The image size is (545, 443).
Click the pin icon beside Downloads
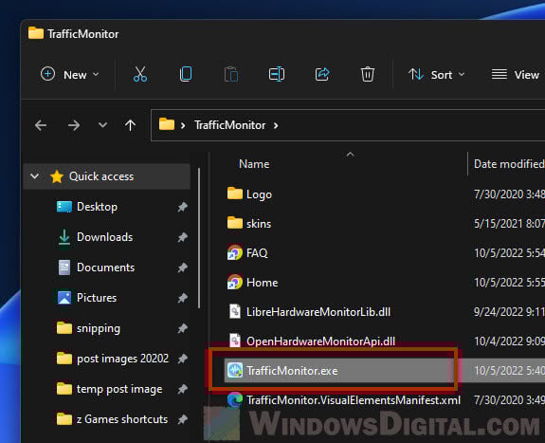[183, 237]
